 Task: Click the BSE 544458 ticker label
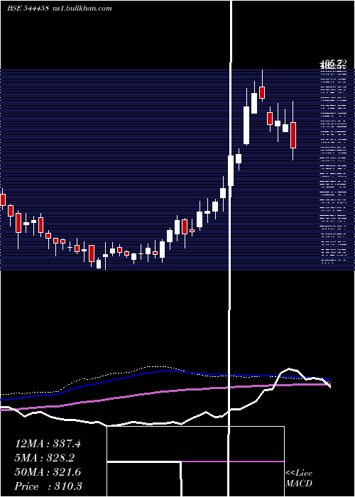28,9
